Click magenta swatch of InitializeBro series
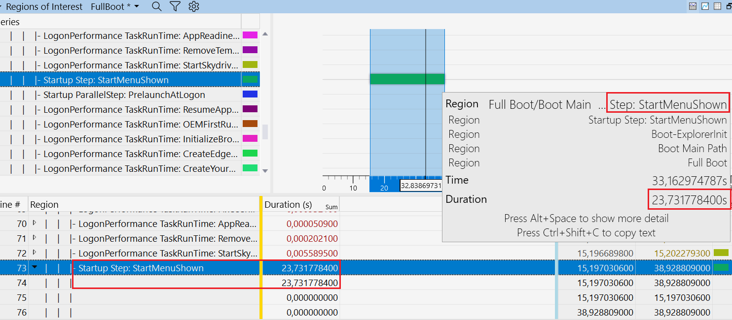Image resolution: width=732 pixels, height=320 pixels. [250, 139]
